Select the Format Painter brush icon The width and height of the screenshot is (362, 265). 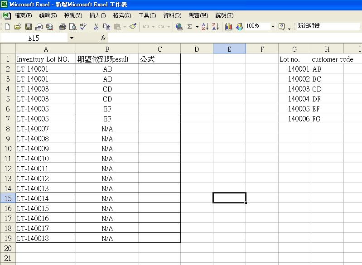pos(133,27)
